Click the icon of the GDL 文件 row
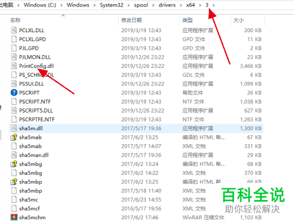This screenshot has height=221, width=294. pyautogui.click(x=14, y=75)
